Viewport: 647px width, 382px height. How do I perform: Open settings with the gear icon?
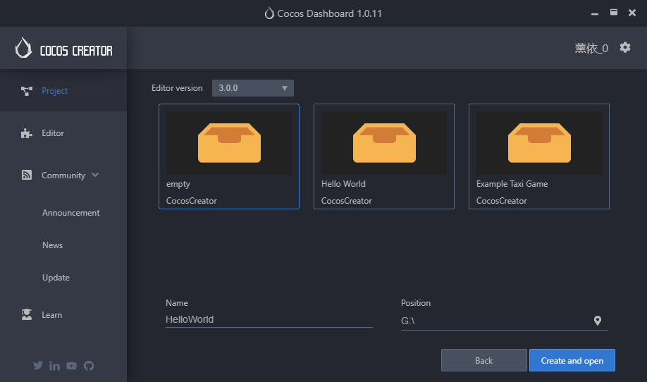625,47
